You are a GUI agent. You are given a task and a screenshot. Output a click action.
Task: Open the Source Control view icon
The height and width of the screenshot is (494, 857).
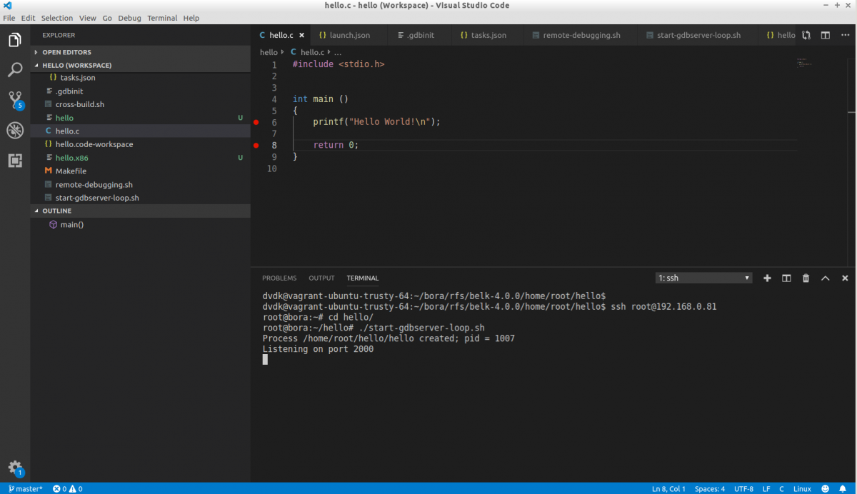pyautogui.click(x=15, y=100)
